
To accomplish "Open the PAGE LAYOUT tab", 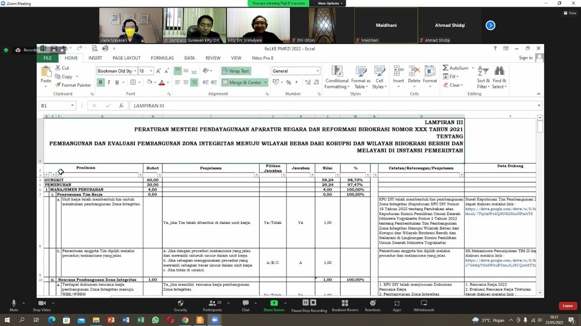I will click(x=126, y=58).
